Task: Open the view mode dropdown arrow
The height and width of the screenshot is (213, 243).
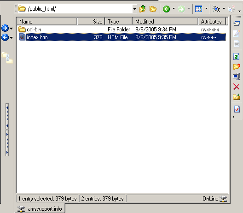Action: (x=206, y=9)
